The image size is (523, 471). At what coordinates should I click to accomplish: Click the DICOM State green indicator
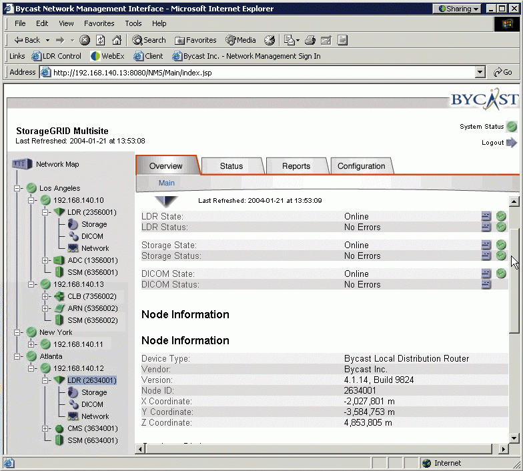tap(501, 274)
